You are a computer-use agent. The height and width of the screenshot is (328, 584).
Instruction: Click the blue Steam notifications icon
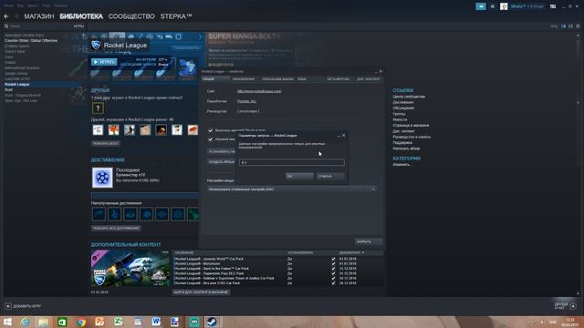click(481, 6)
